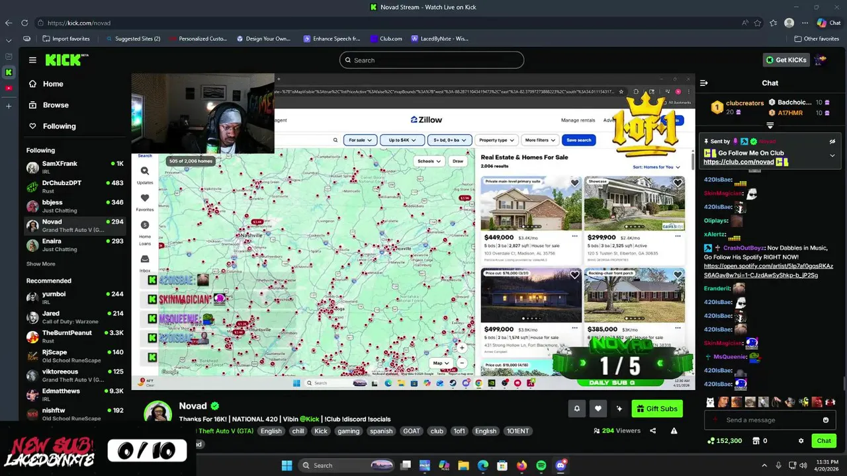This screenshot has width=847, height=476.
Task: Open the Import favorites bookmark
Action: coord(66,39)
